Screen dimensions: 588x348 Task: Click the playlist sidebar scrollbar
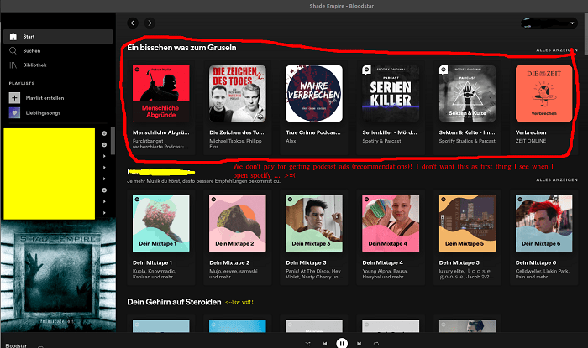click(x=113, y=140)
